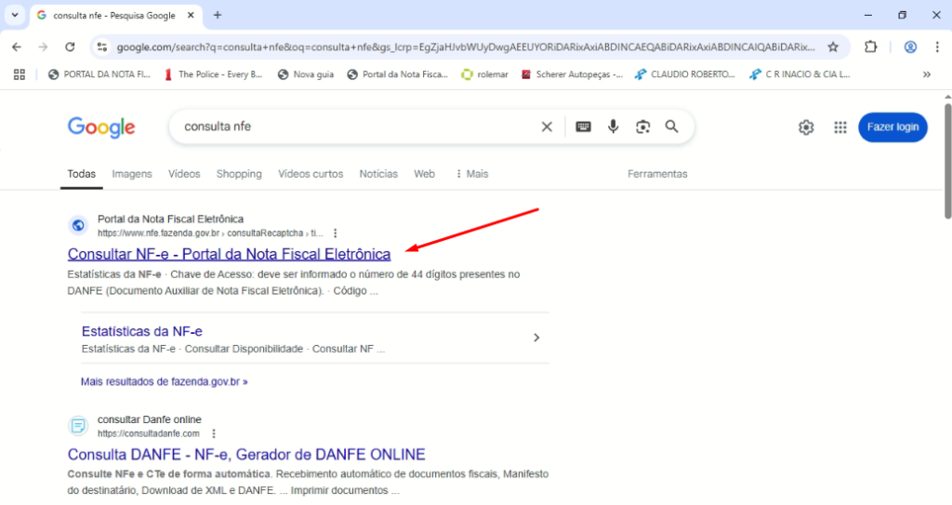This screenshot has height=505, width=952.
Task: Open The Police - Every B... bookmark
Action: coord(213,74)
